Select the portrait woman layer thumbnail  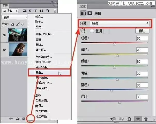click(x=18, y=50)
